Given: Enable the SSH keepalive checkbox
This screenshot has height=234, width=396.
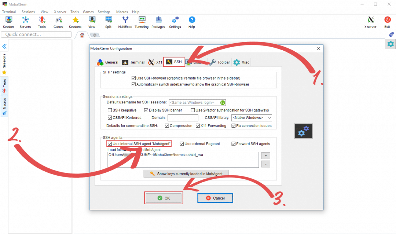Looking at the screenshot, I should click(x=110, y=110).
